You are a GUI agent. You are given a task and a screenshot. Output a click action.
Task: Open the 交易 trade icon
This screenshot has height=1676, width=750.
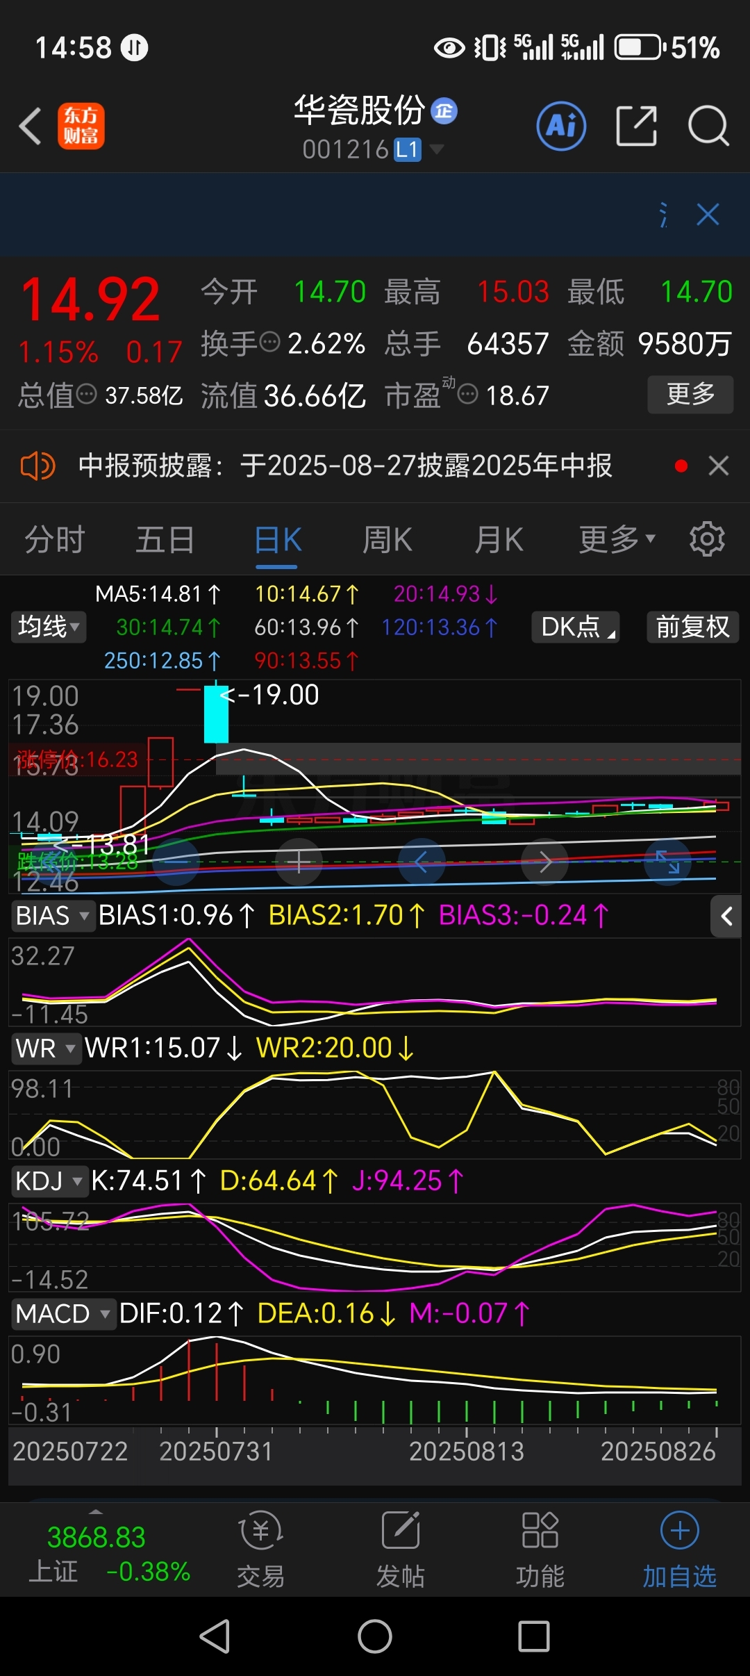(260, 1550)
